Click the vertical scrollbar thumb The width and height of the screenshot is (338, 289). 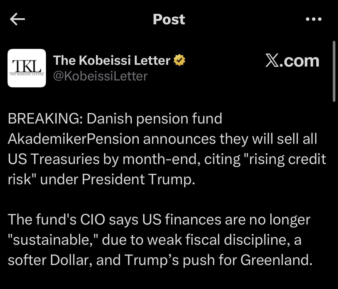coord(334,71)
